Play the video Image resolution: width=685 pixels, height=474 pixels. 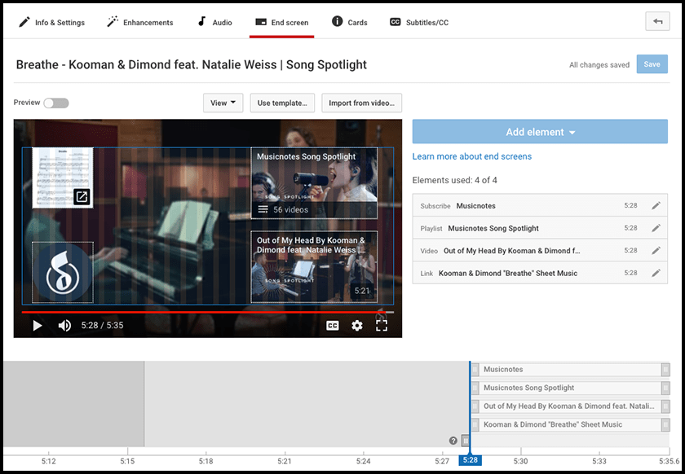38,325
